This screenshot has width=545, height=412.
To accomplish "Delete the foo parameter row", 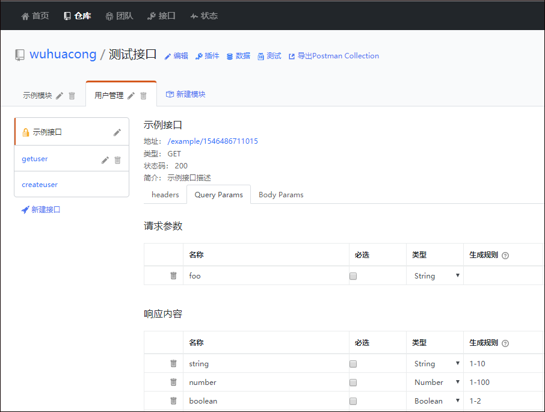I will 173,275.
